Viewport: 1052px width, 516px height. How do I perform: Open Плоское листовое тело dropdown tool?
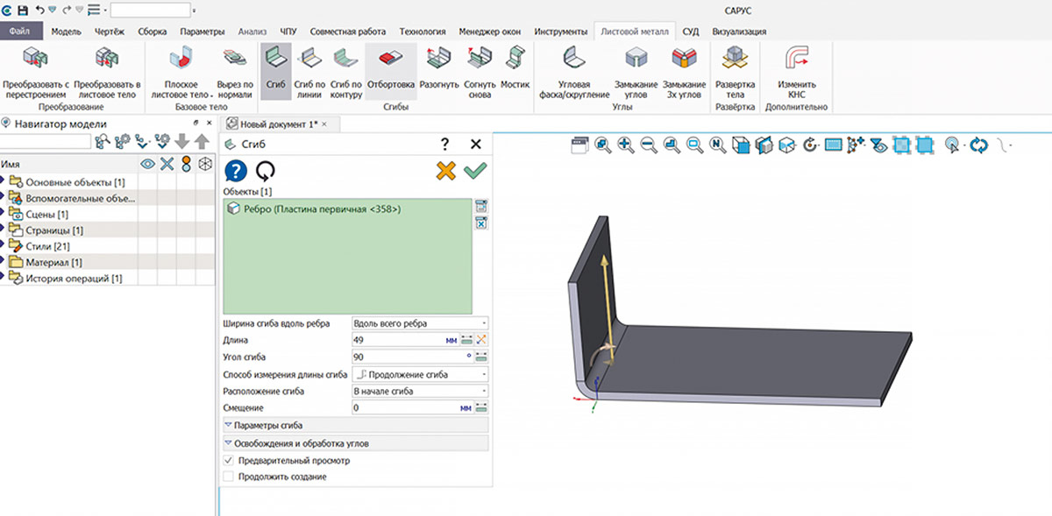[x=181, y=72]
